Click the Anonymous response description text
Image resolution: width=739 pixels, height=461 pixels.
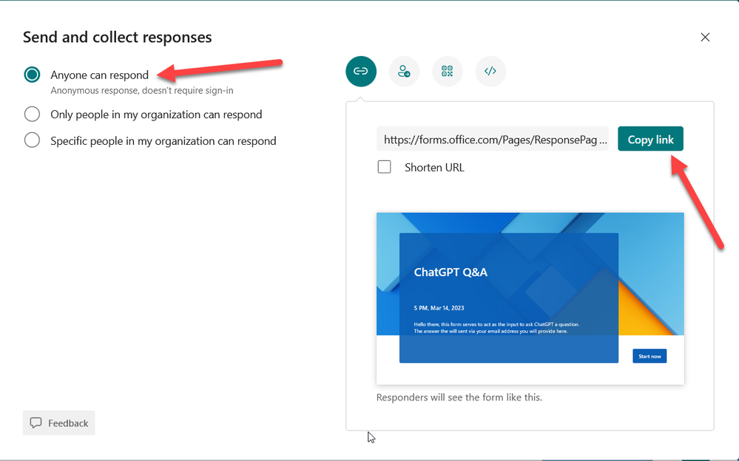click(x=142, y=90)
